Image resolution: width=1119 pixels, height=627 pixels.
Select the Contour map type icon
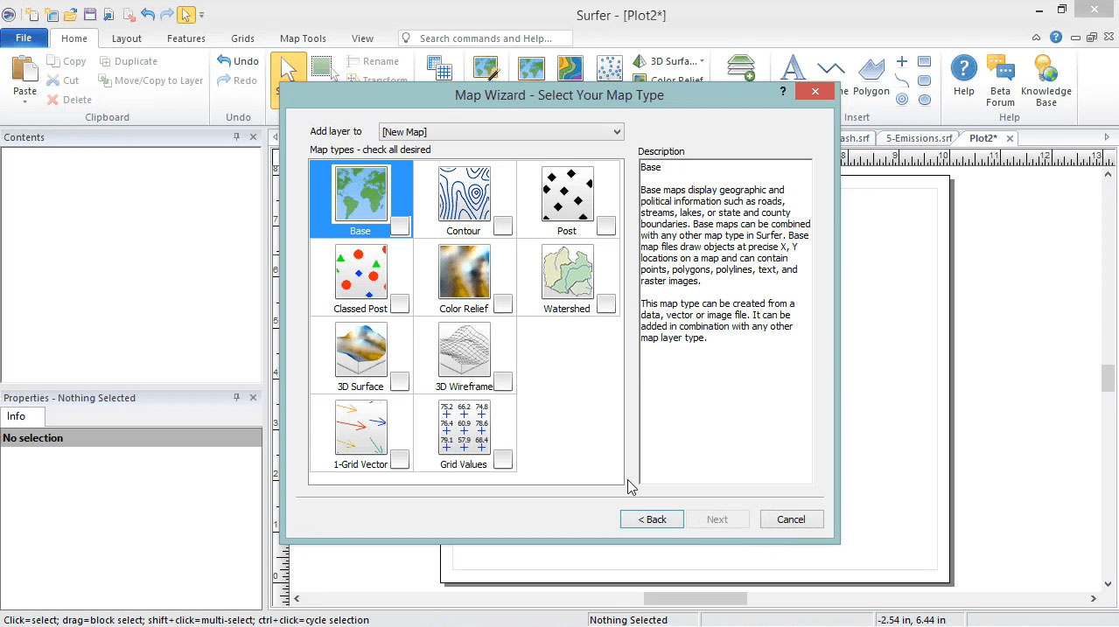(464, 195)
